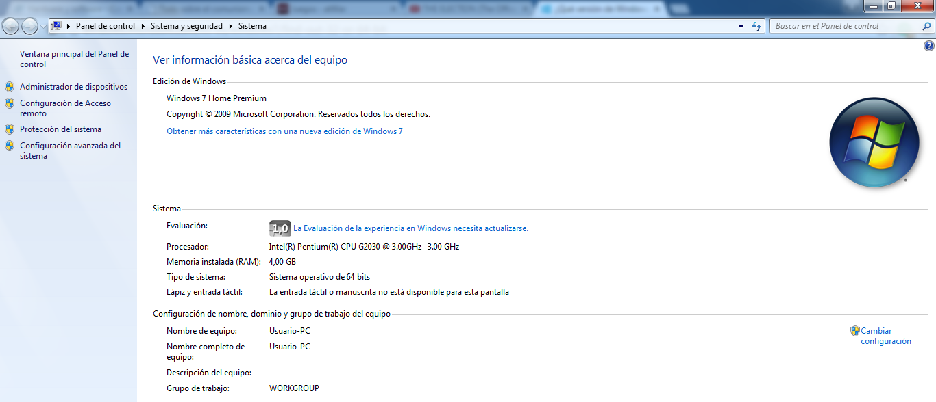
Task: Click the Procesador label
Action: point(188,247)
